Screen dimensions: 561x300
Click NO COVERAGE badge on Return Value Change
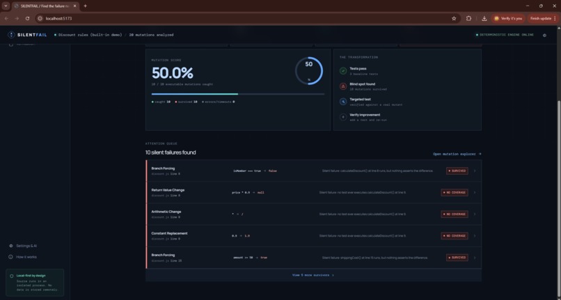coord(455,193)
